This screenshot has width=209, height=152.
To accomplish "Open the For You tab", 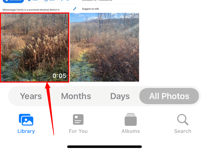I will click(x=78, y=124).
